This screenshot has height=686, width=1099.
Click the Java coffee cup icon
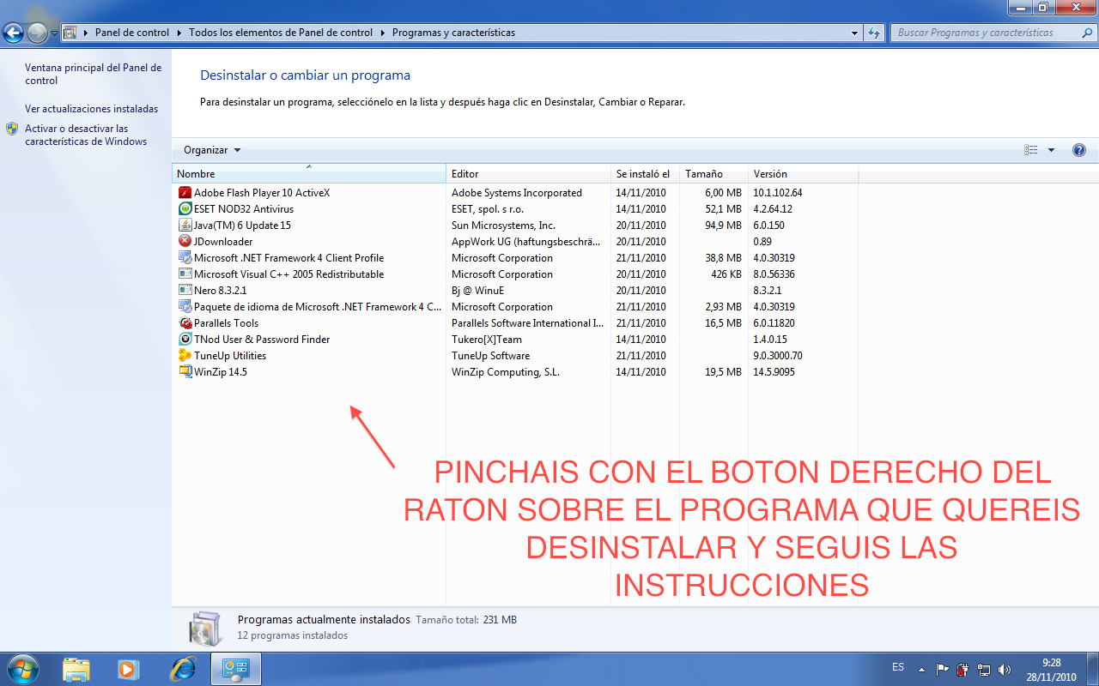pos(185,225)
